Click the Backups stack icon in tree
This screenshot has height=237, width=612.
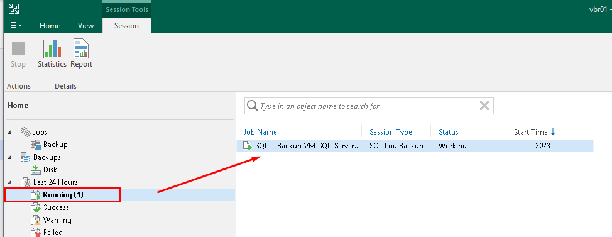coord(26,157)
